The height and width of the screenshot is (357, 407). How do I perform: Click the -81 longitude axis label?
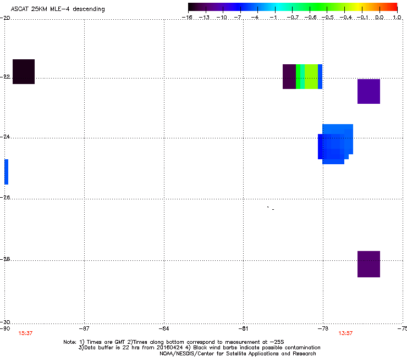point(243,328)
